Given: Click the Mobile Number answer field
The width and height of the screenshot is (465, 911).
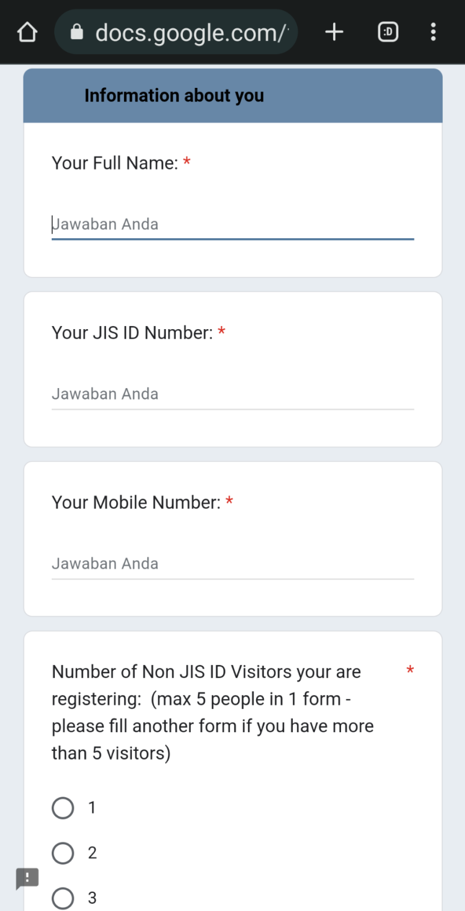Looking at the screenshot, I should (x=233, y=564).
